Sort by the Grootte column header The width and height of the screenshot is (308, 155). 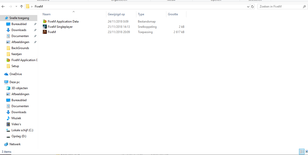coord(173,14)
